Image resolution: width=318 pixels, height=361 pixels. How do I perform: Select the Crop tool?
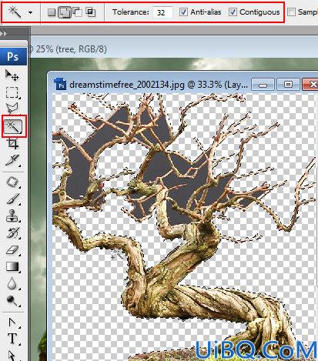(13, 143)
